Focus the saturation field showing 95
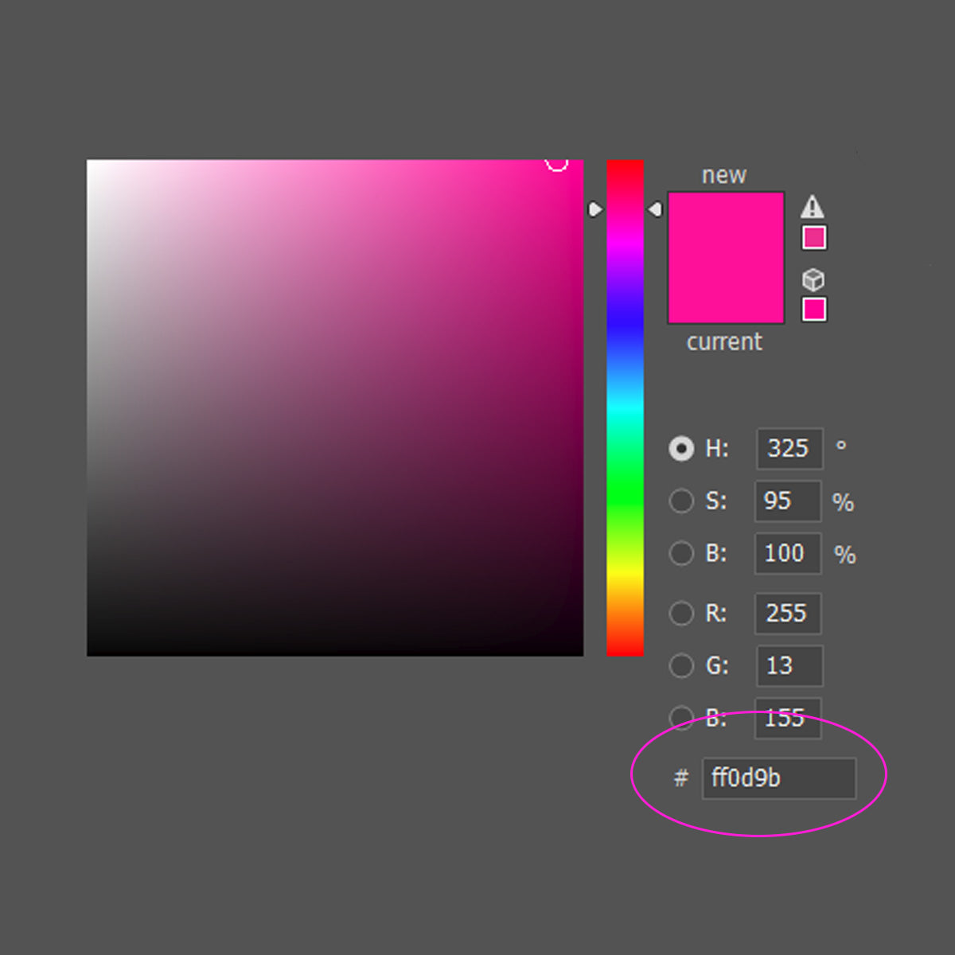 click(787, 501)
